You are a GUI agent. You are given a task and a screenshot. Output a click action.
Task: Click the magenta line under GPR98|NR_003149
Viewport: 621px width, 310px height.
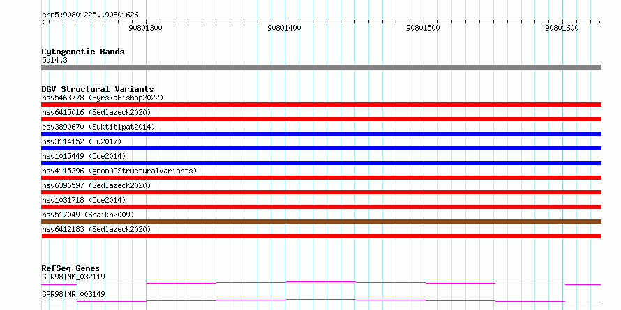321,300
